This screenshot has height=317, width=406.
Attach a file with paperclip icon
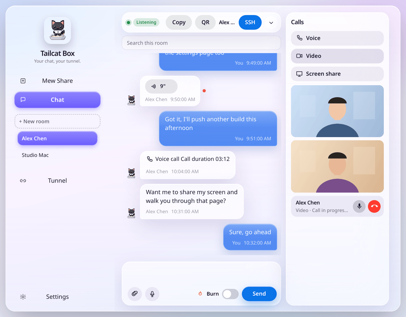(135, 294)
